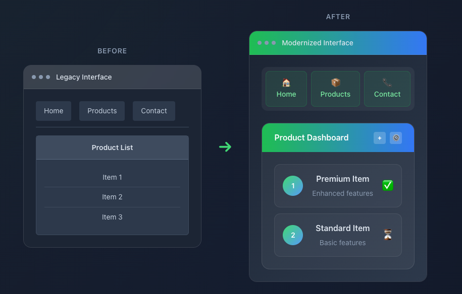Click the numbered badge on Standard Item

(x=293, y=235)
